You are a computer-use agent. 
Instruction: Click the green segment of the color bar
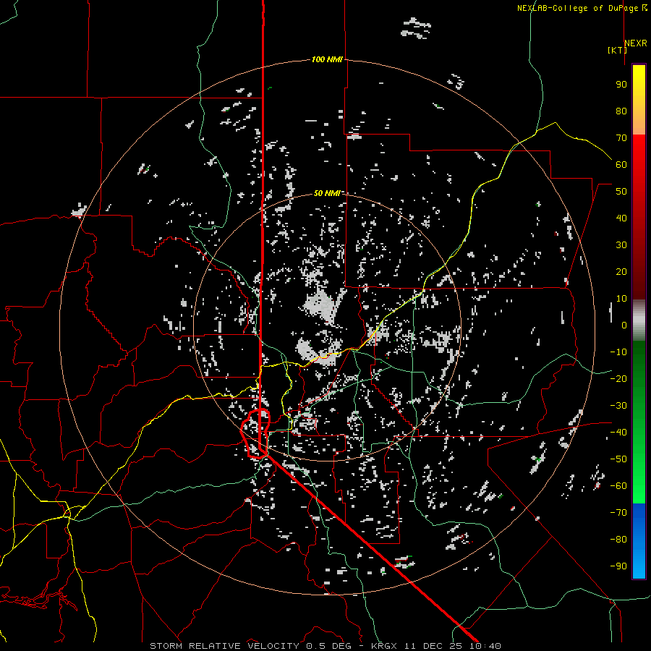(x=639, y=422)
